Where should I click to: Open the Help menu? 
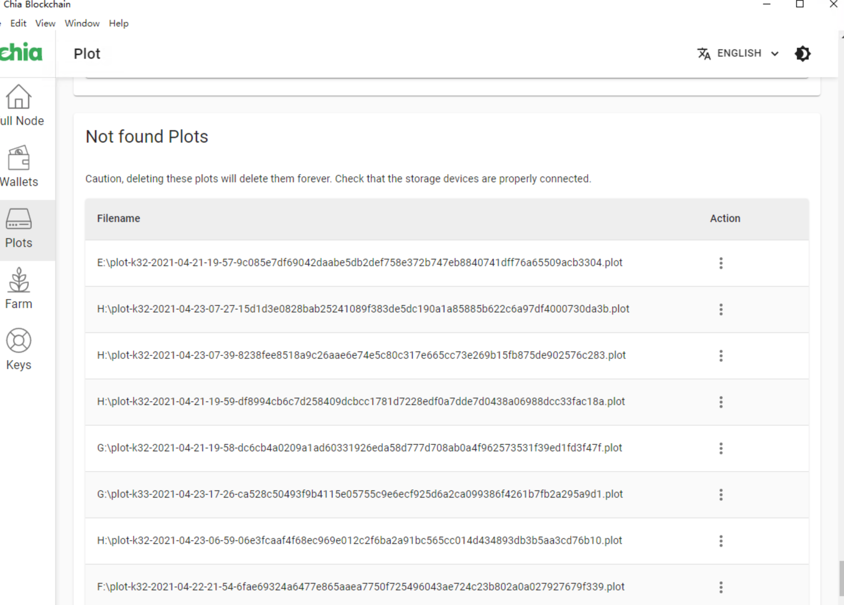click(118, 24)
